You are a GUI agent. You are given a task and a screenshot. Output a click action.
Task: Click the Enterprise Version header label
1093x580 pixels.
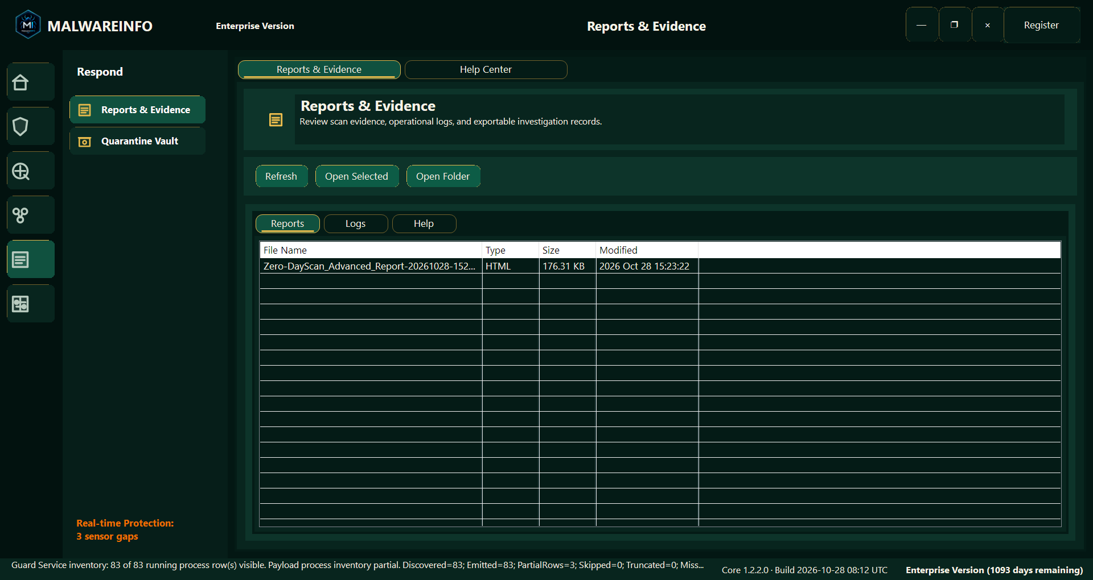point(255,26)
